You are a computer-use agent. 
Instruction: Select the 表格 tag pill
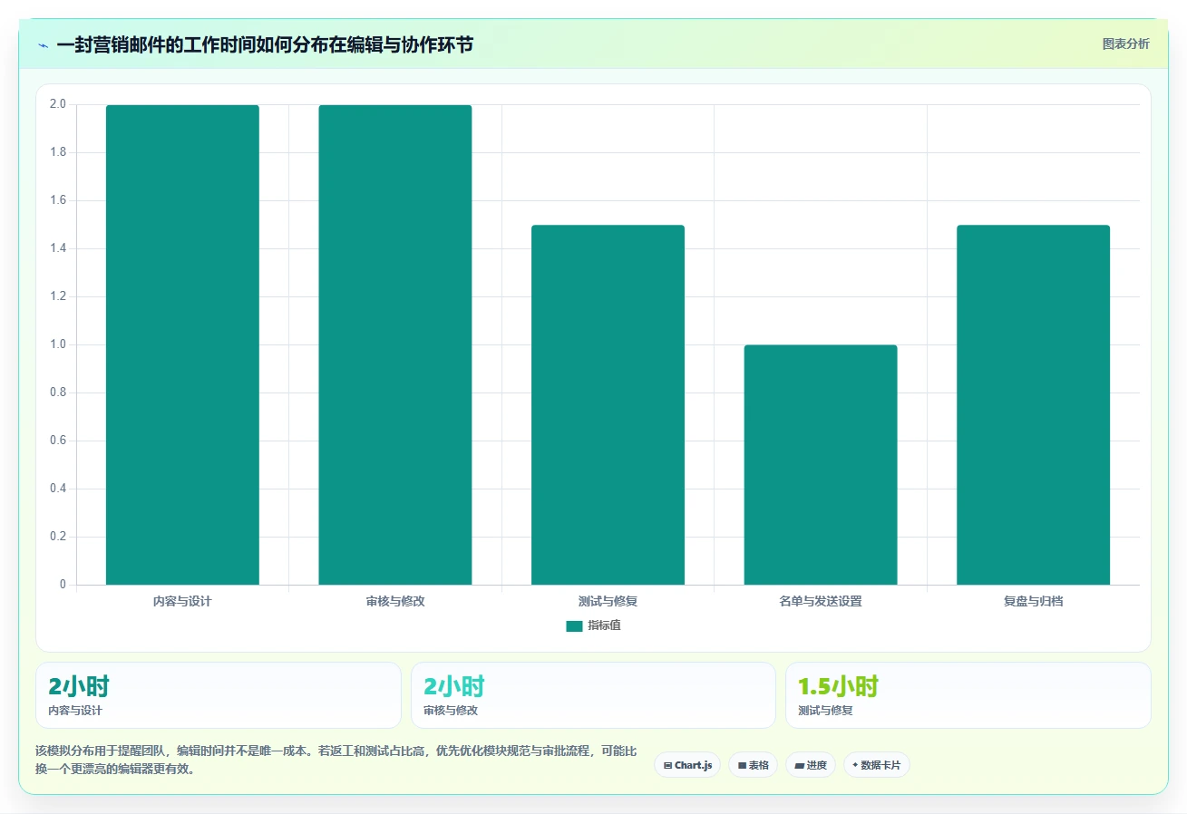pos(753,765)
